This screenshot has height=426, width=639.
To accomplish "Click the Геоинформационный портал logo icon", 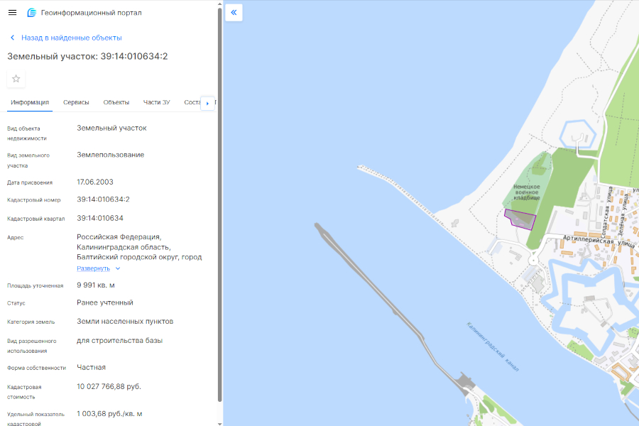I will coord(31,13).
